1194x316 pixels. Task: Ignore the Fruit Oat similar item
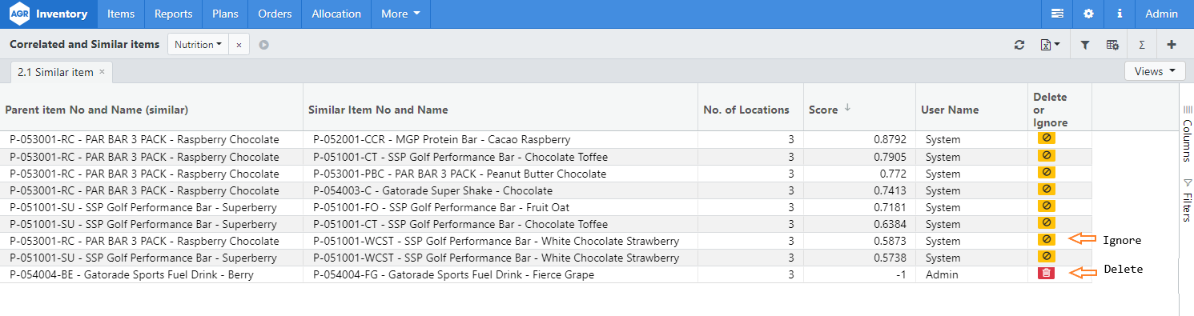1046,206
